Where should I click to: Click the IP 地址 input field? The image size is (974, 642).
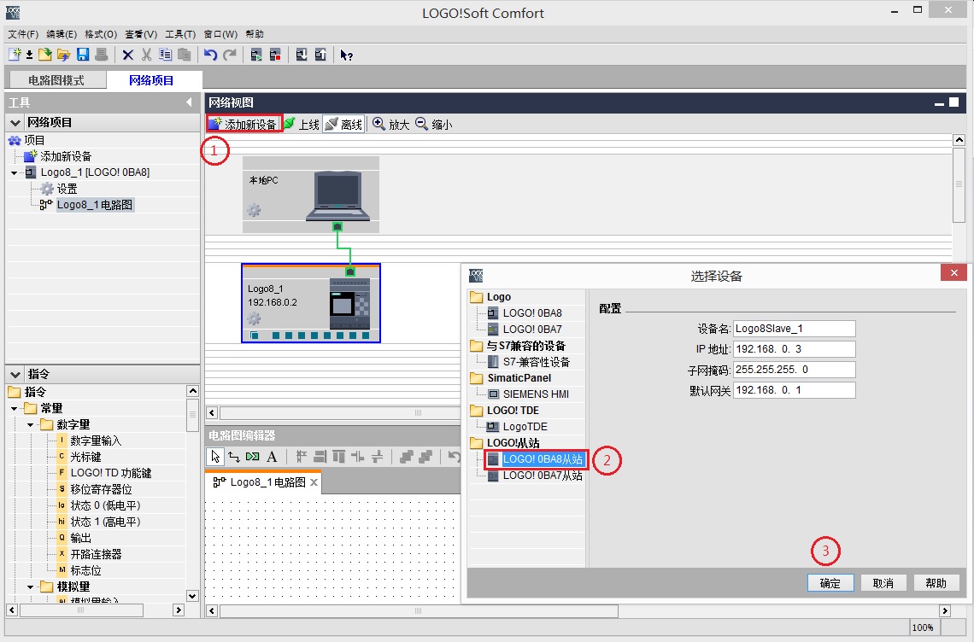[795, 349]
